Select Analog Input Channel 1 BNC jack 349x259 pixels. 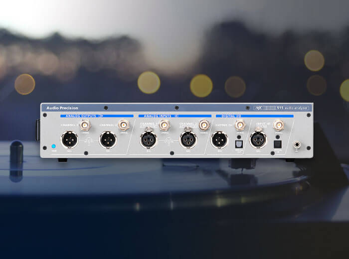(x=164, y=126)
